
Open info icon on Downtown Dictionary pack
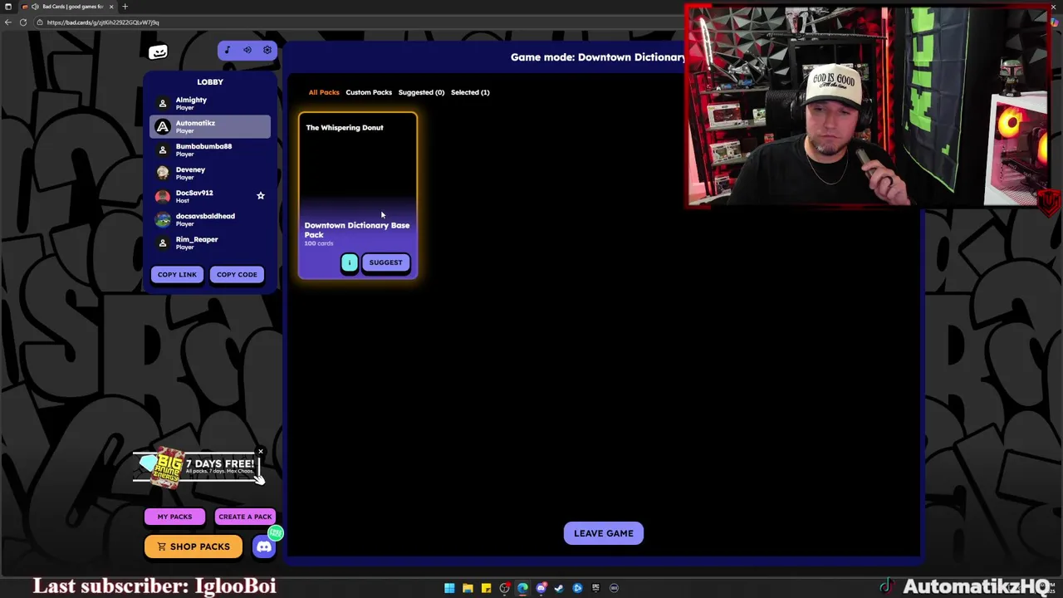click(x=350, y=262)
